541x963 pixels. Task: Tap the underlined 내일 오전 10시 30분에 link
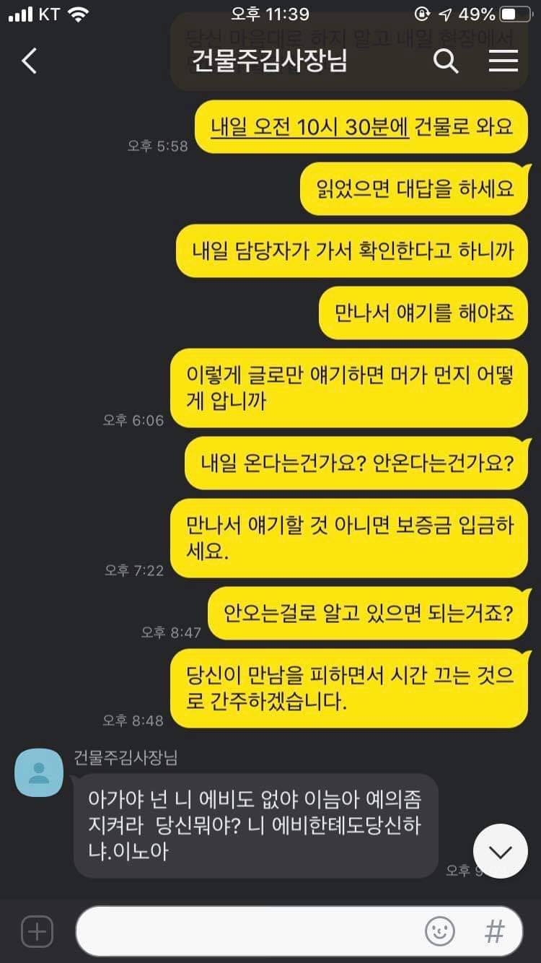[x=309, y=127]
